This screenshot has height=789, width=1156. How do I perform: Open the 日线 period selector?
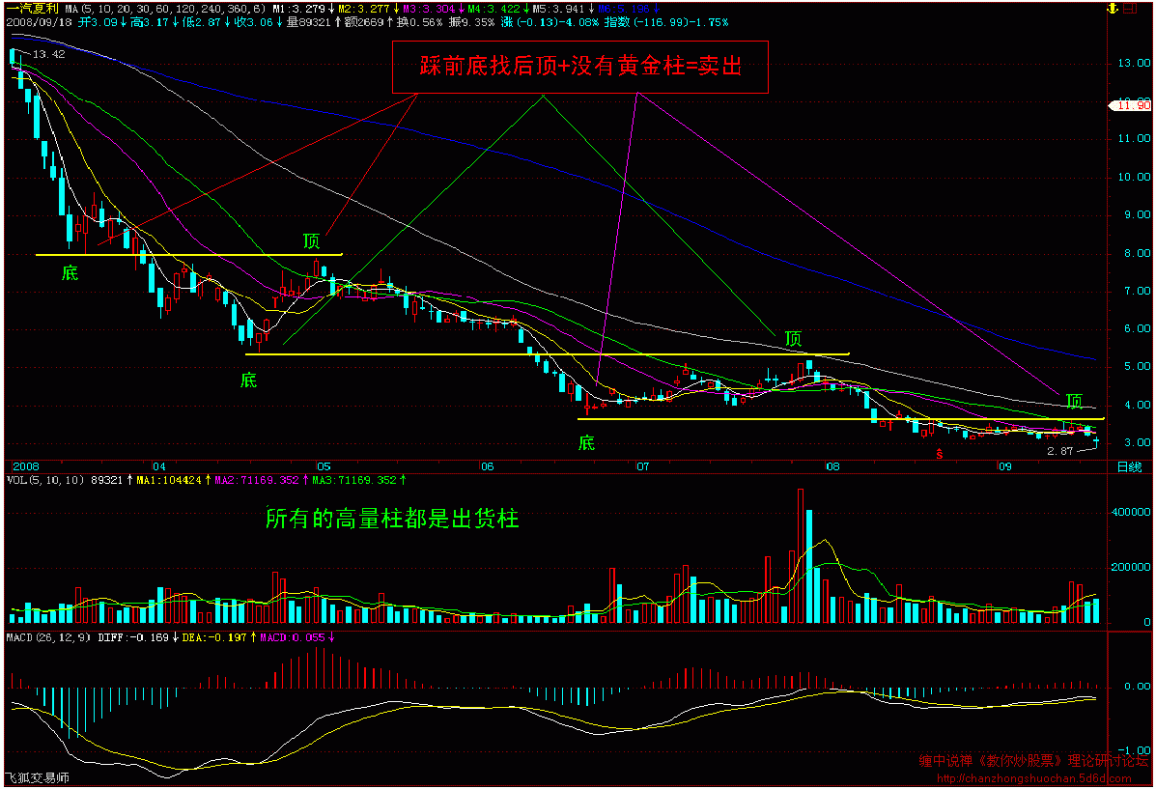click(1128, 467)
